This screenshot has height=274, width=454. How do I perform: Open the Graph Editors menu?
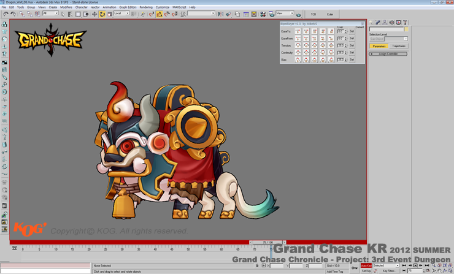127,7
